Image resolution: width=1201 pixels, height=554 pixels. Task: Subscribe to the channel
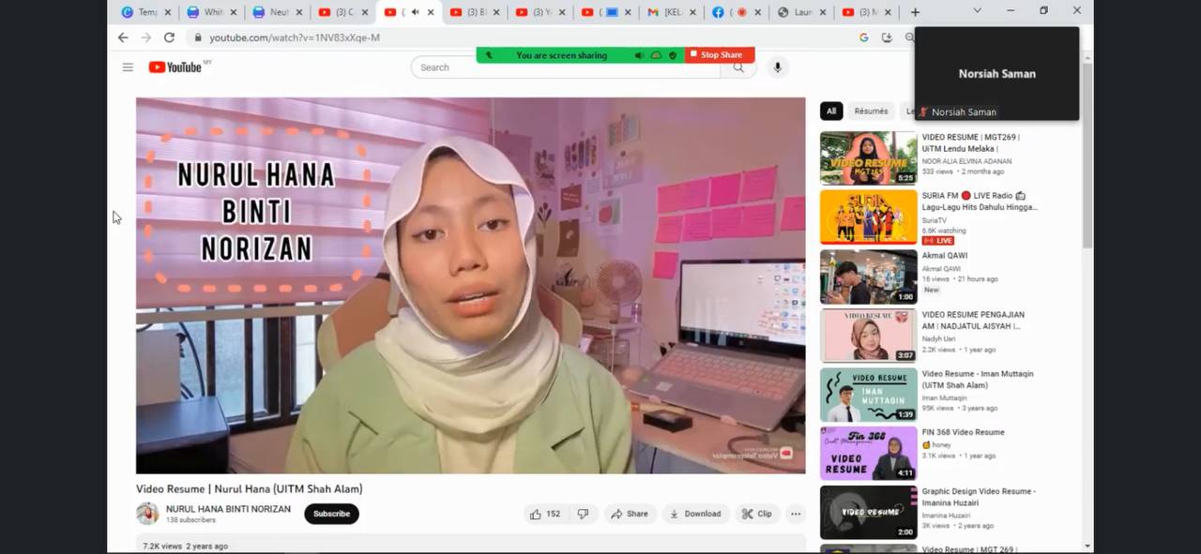click(331, 514)
